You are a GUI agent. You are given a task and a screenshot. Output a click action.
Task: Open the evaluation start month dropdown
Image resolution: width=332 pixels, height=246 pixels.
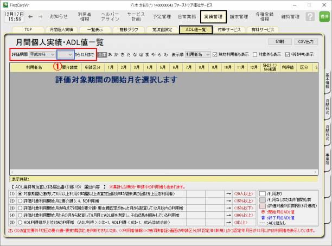(65, 54)
